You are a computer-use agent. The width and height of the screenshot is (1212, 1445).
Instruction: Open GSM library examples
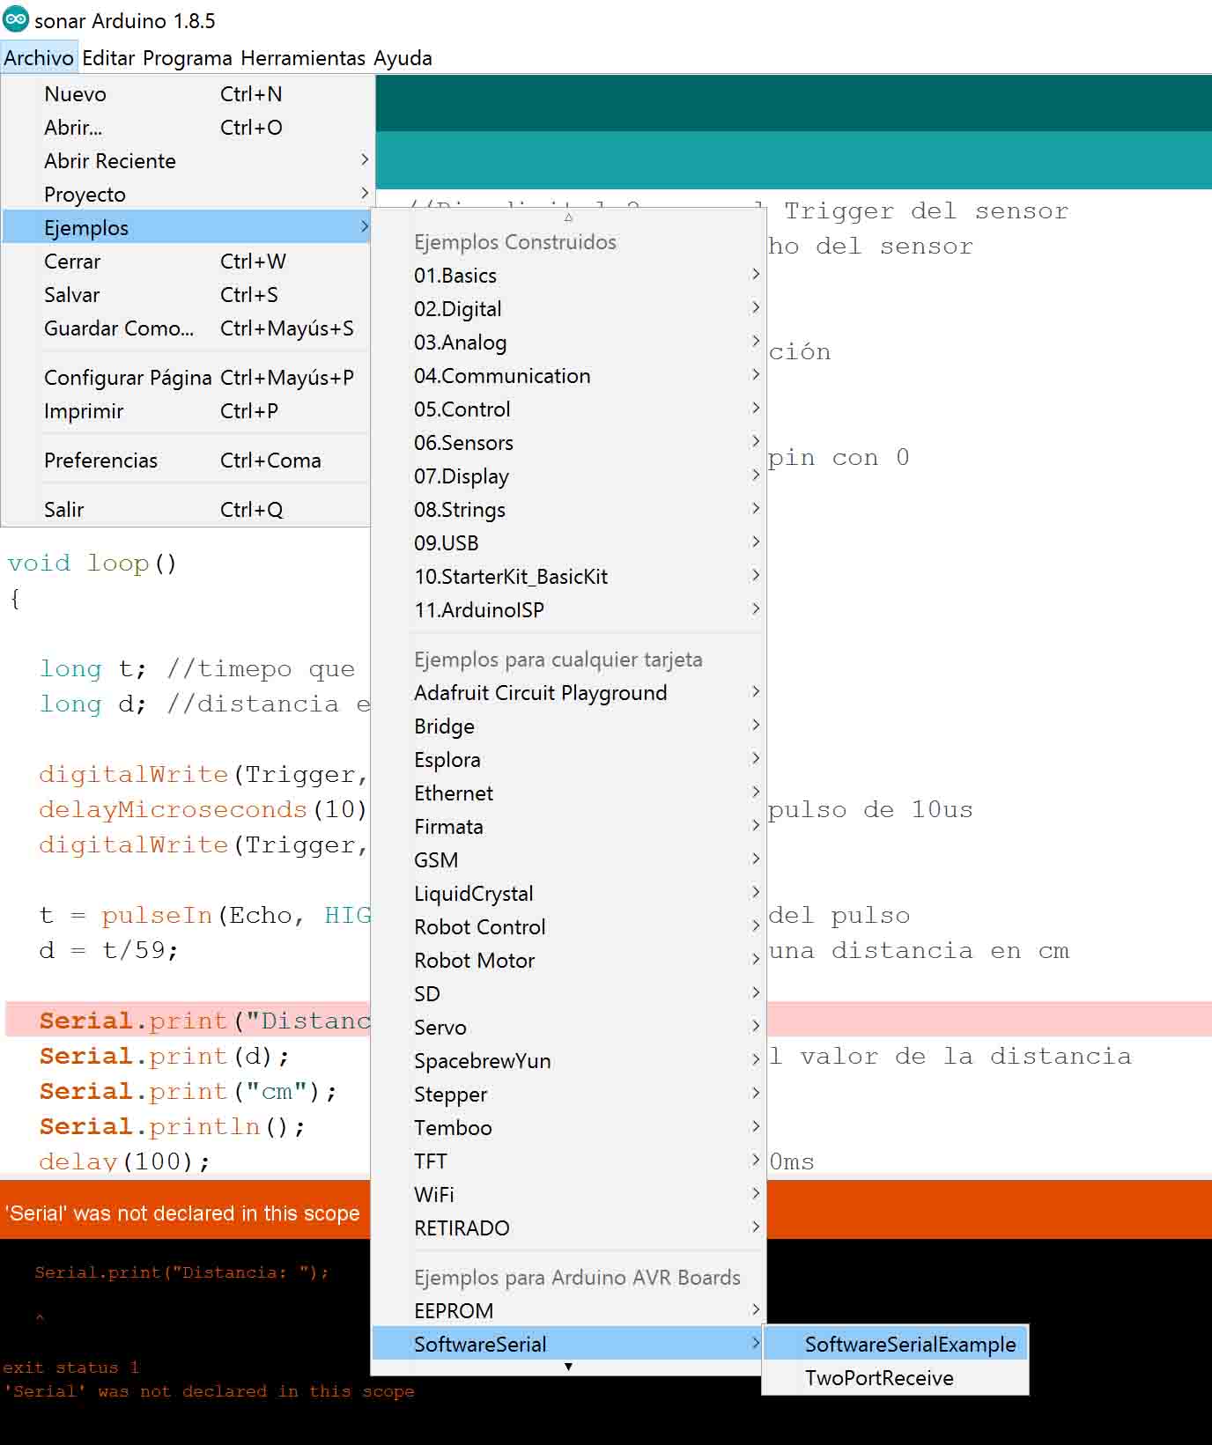(x=568, y=860)
